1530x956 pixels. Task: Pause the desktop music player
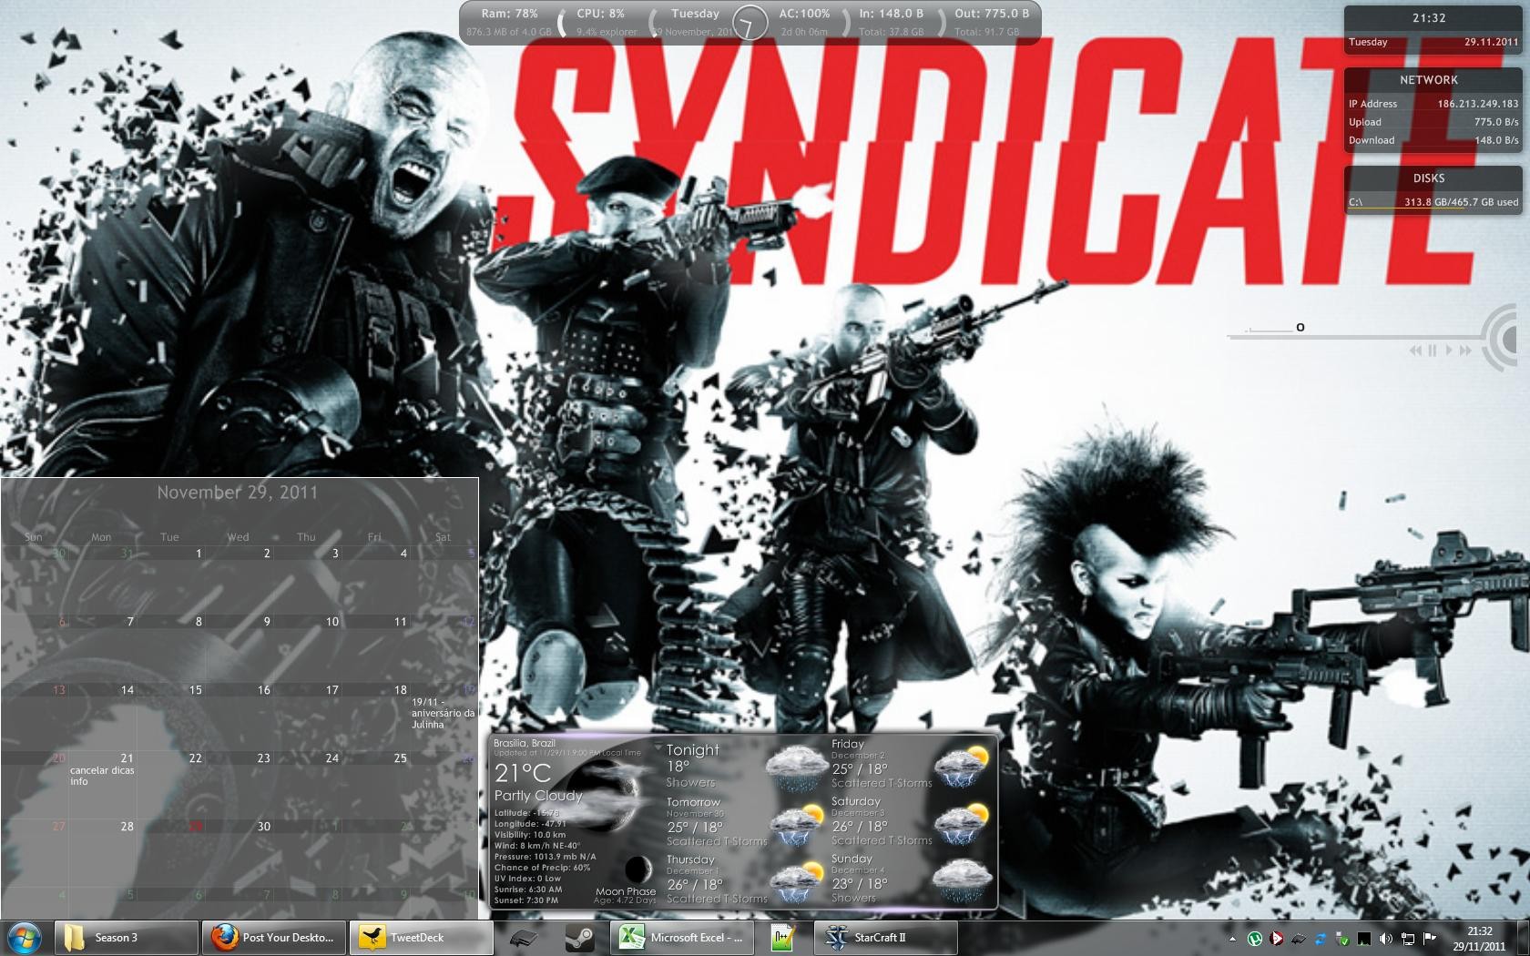(x=1433, y=351)
